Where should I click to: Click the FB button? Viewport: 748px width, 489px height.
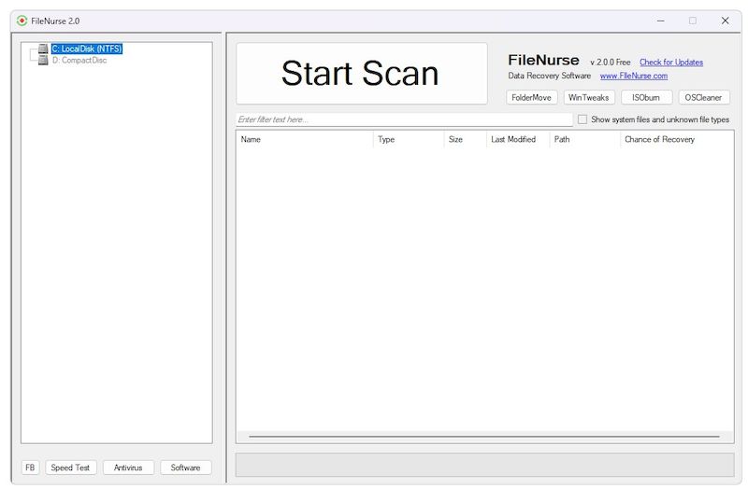click(30, 468)
